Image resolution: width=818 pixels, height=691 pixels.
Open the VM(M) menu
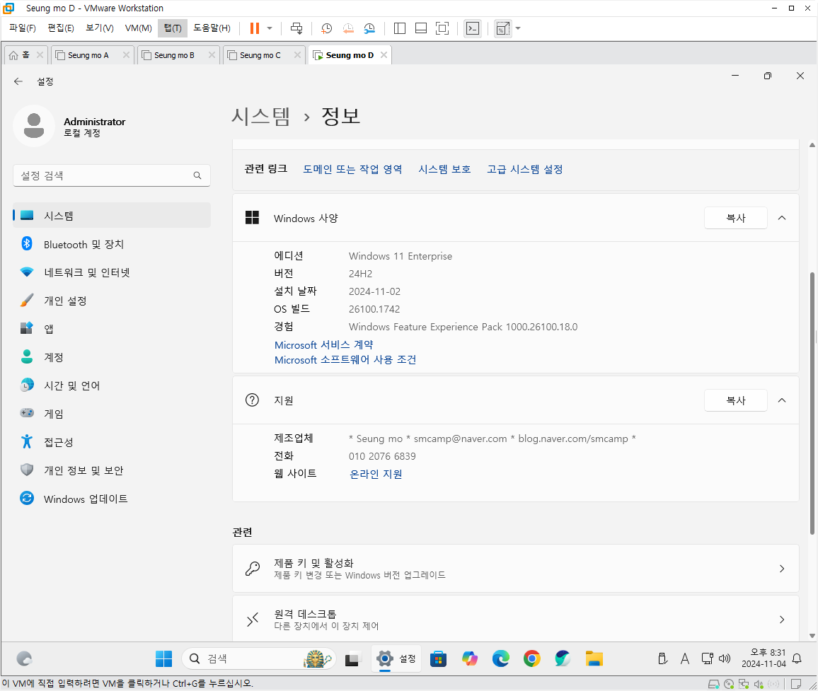point(138,28)
